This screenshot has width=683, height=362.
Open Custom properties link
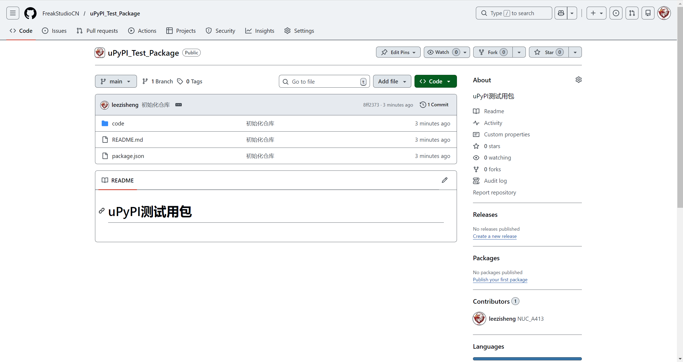coord(507,134)
